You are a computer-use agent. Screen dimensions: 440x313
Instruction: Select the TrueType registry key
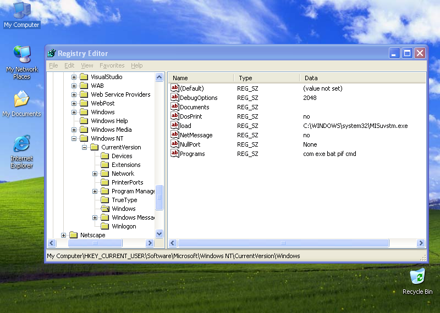coord(124,200)
